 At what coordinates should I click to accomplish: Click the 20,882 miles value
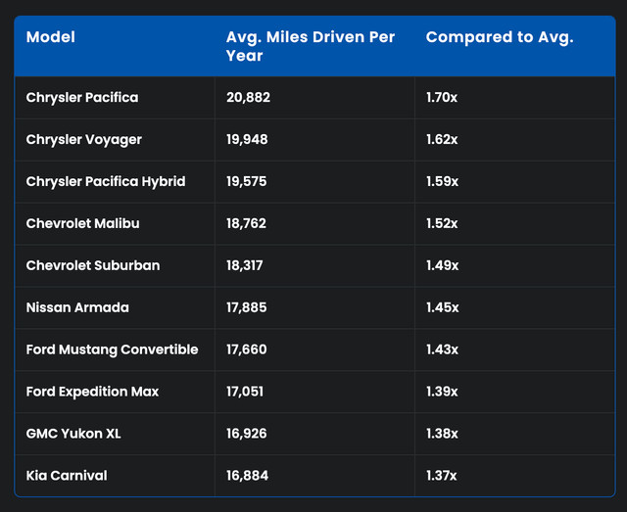tap(248, 98)
